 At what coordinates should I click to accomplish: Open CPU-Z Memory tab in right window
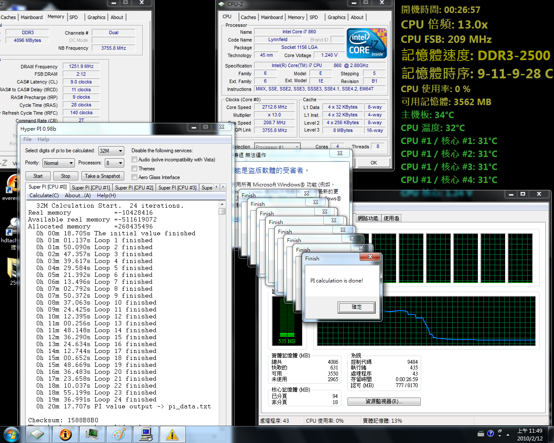[x=296, y=17]
